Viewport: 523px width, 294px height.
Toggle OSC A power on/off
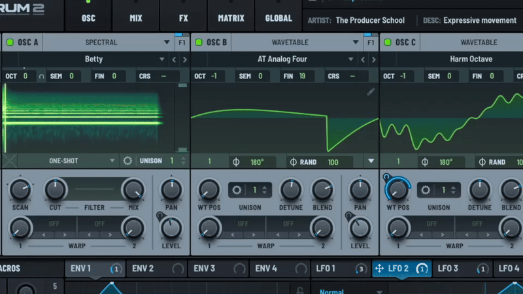[10, 43]
